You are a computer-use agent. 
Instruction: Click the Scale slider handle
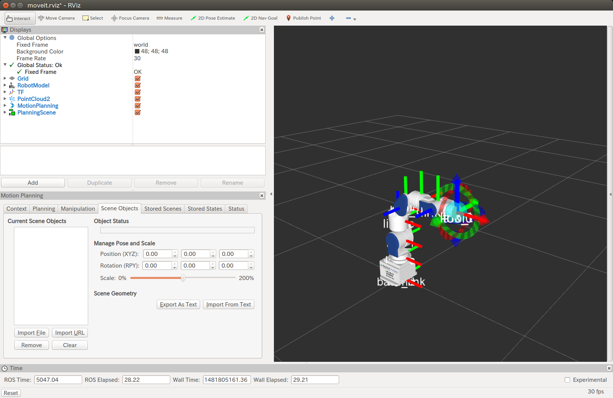click(x=183, y=278)
